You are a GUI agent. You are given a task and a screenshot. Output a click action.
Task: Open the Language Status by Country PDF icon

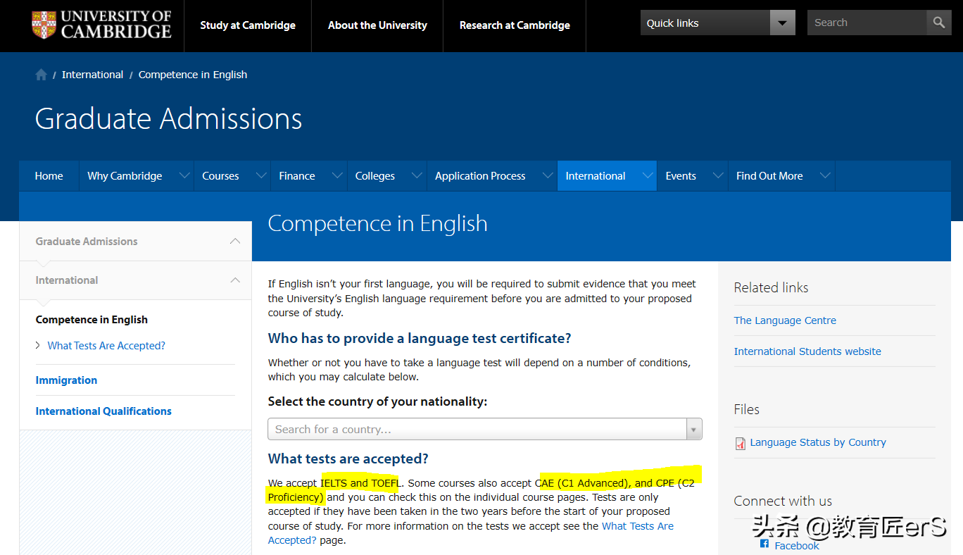(740, 443)
